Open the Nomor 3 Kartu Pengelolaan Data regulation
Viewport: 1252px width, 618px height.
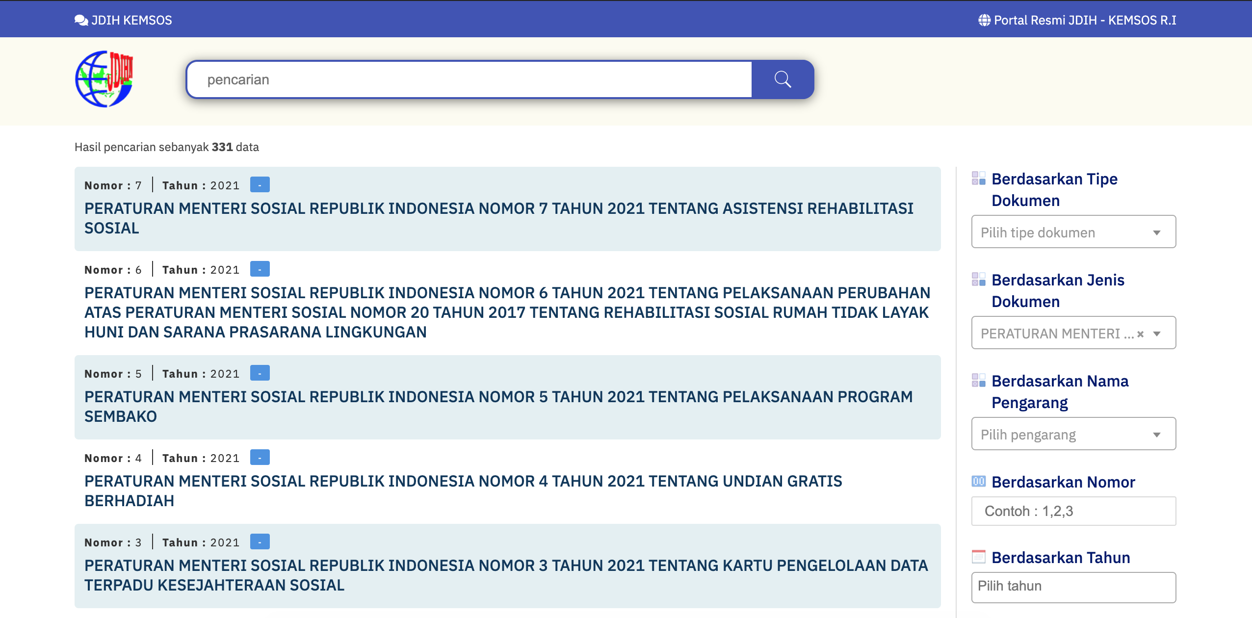coord(506,575)
